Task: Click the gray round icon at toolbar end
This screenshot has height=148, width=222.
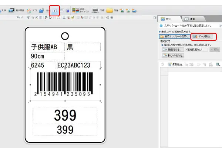Action: [x=112, y=17]
